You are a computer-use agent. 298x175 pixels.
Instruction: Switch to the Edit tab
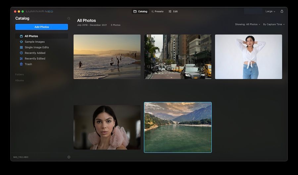[173, 11]
